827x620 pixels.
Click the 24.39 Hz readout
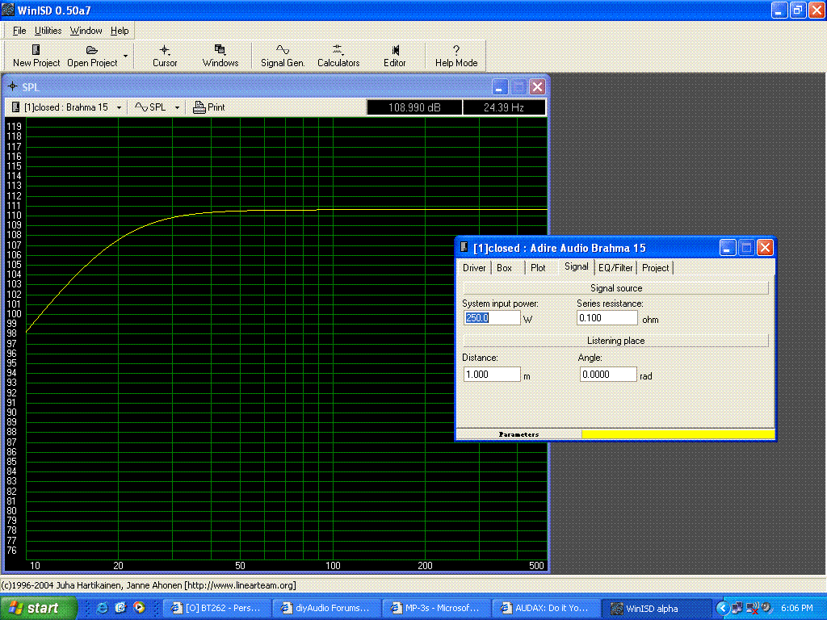point(504,107)
